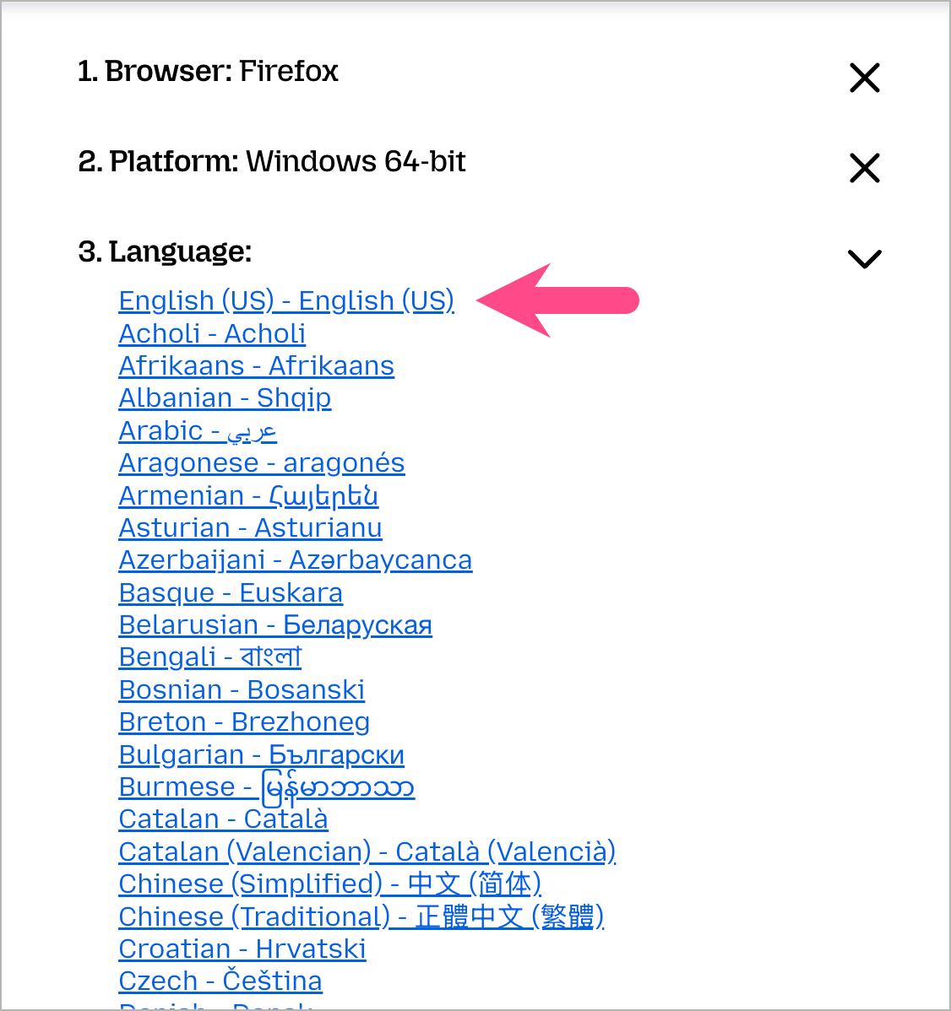Select Albanian - Shqip language
Image resolution: width=951 pixels, height=1011 pixels.
click(x=225, y=397)
